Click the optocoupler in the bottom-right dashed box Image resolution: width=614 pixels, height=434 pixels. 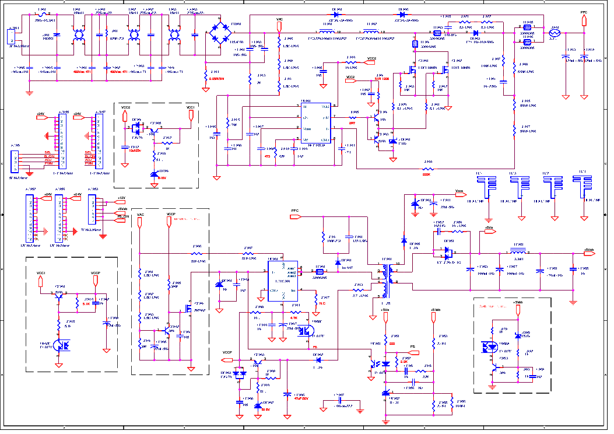click(488, 345)
